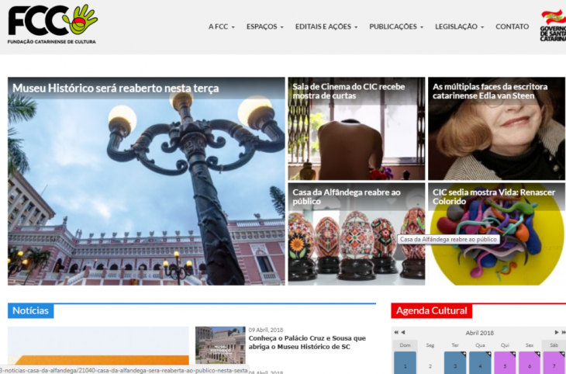Expand the Espaços dropdown menu
This screenshot has width=566, height=374.
click(264, 26)
